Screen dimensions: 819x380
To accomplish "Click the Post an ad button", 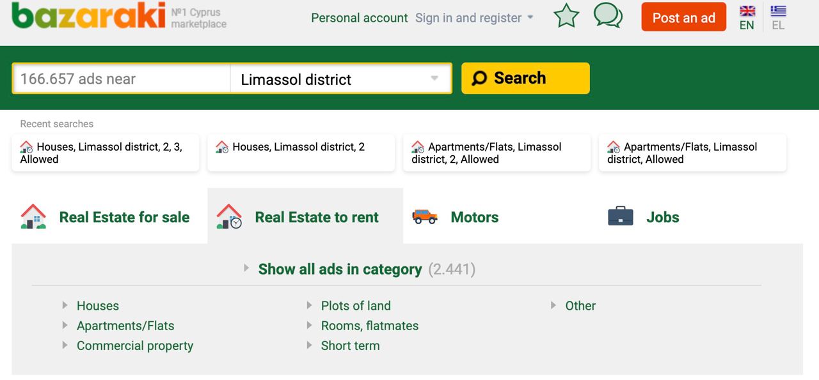I will 683,18.
